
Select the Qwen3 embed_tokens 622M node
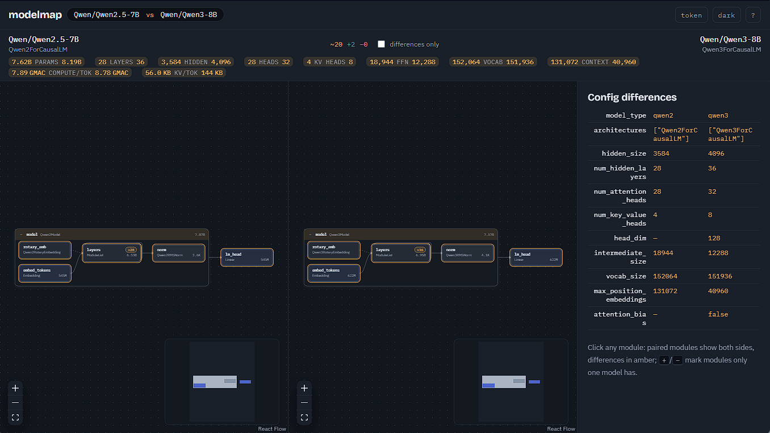click(334, 273)
